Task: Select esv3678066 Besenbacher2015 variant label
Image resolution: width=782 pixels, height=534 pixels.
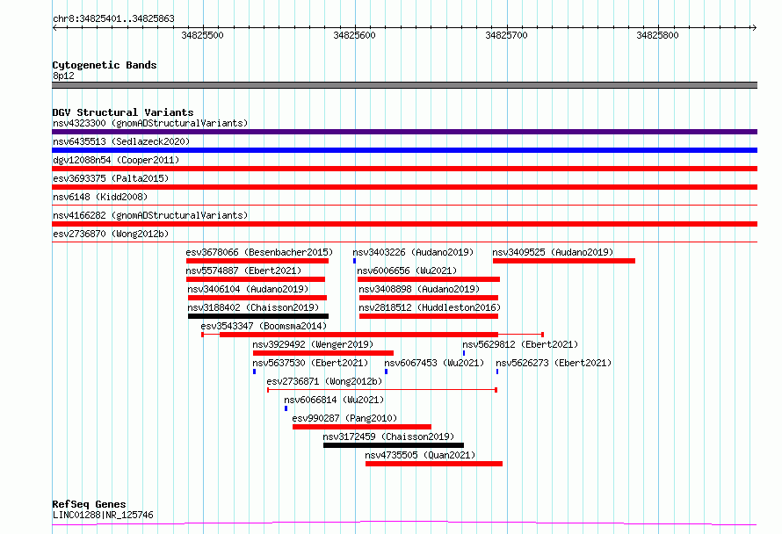Action: (259, 252)
